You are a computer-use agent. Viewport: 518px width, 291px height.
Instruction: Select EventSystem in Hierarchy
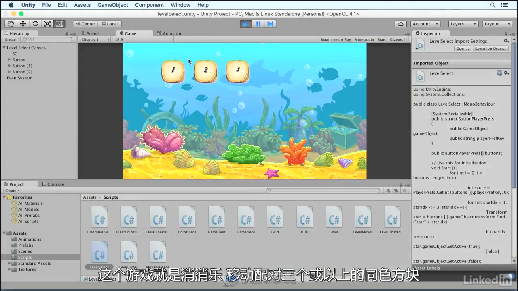(x=19, y=78)
